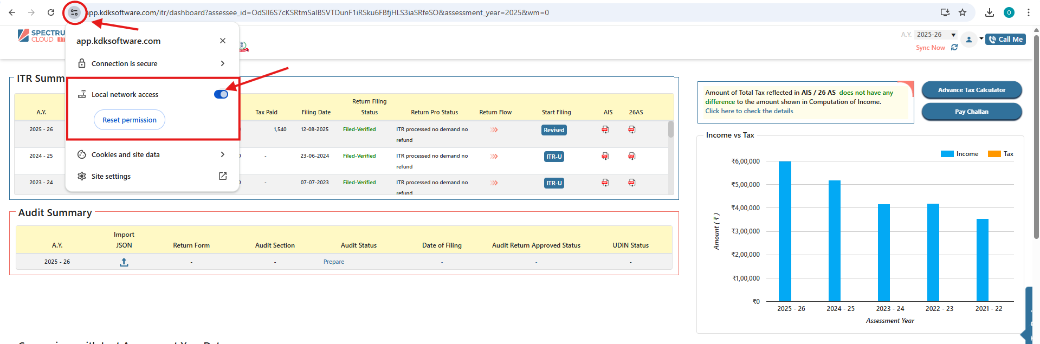Image resolution: width=1040 pixels, height=344 pixels.
Task: Close the site info popup
Action: (x=223, y=41)
